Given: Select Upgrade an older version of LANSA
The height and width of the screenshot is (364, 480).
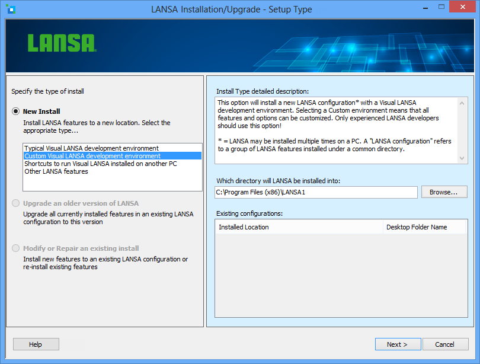Looking at the screenshot, I should point(15,203).
